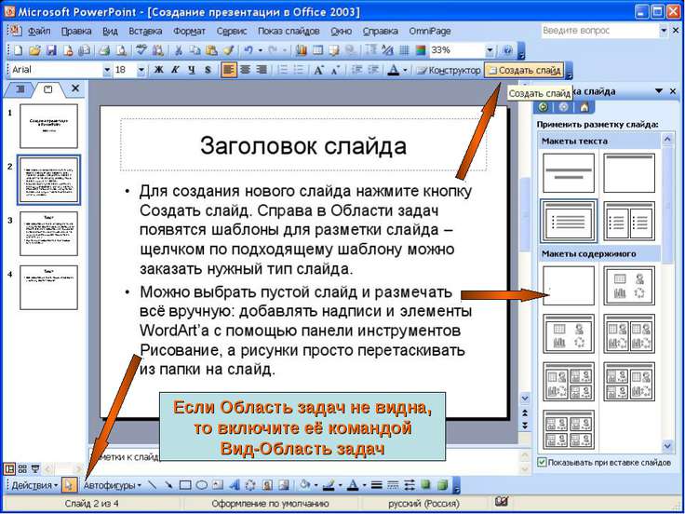Click the Format Painter brush icon
The height and width of the screenshot is (514, 685).
pos(228,50)
